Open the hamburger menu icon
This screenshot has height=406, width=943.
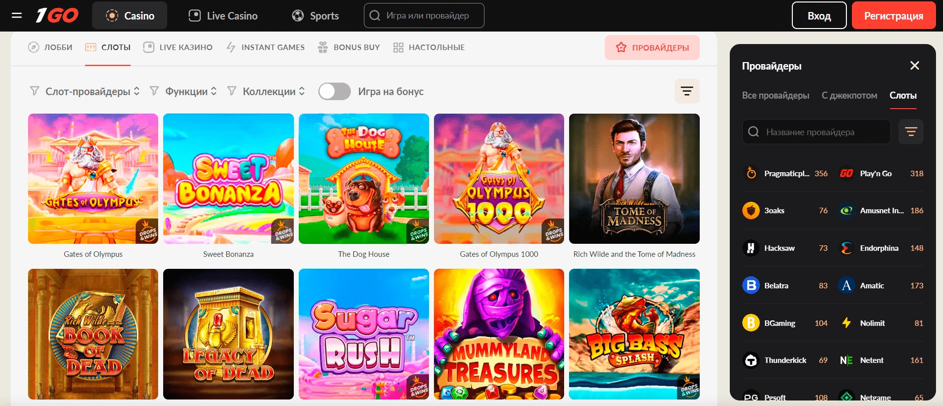tap(17, 16)
